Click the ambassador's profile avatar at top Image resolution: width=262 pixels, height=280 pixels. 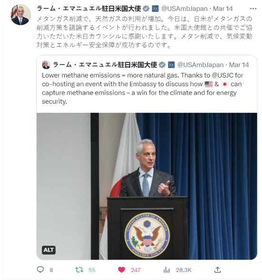pyautogui.click(x=20, y=15)
